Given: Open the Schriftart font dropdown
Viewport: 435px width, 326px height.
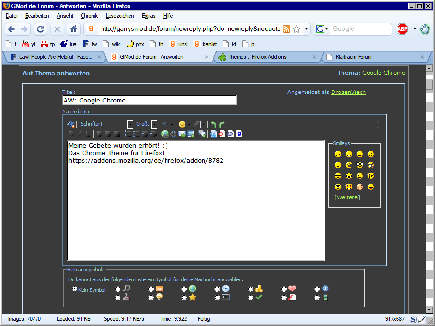Looking at the screenshot, I should coord(130,124).
